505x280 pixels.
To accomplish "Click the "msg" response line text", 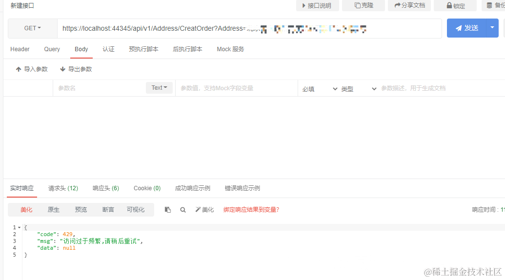I will [x=90, y=241].
